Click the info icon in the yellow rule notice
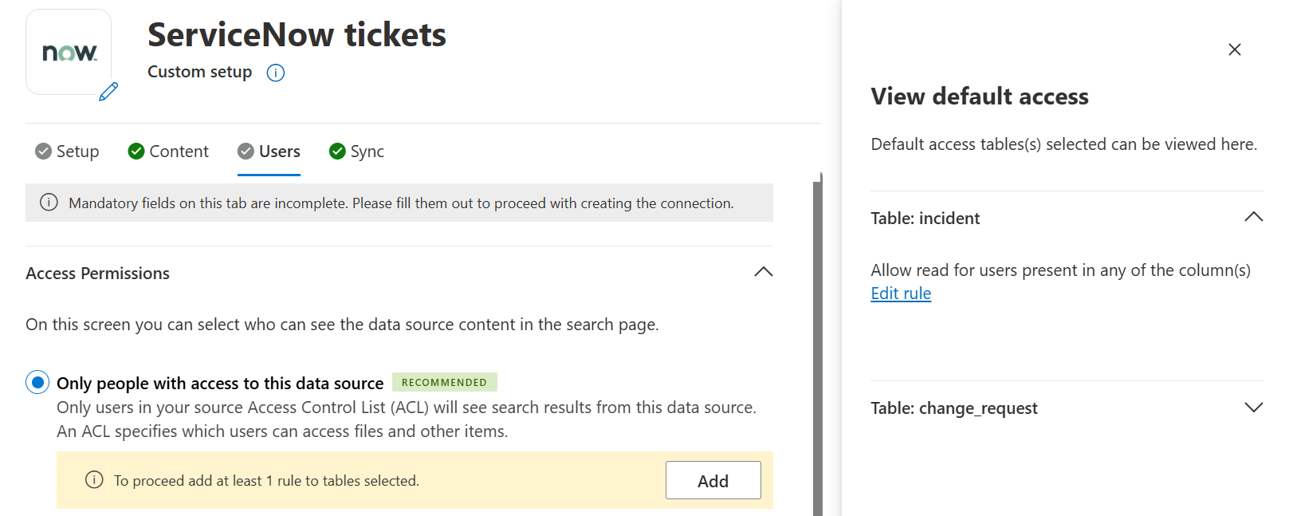This screenshot has height=516, width=1289. (94, 480)
